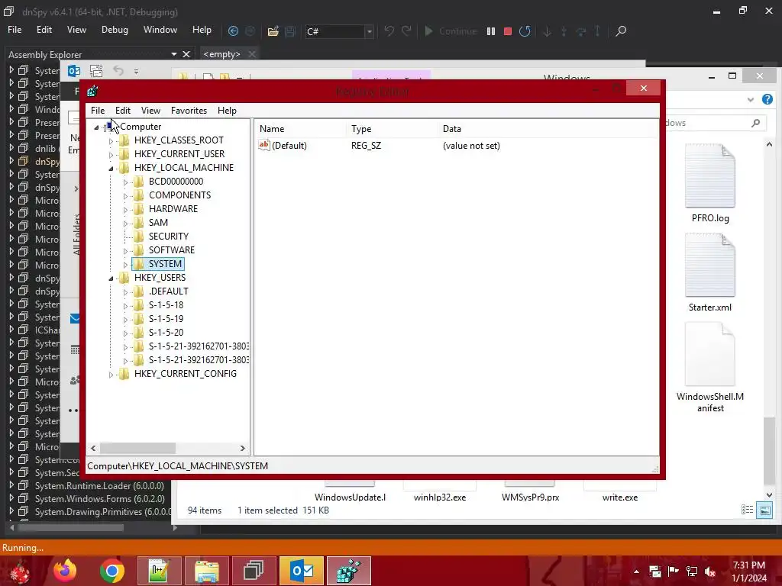
Task: Open C# language dropdown in dnSpy
Action: (369, 31)
